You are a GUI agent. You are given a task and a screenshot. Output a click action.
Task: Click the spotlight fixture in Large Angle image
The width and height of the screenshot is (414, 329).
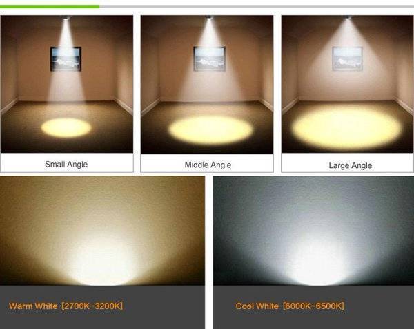(x=348, y=18)
